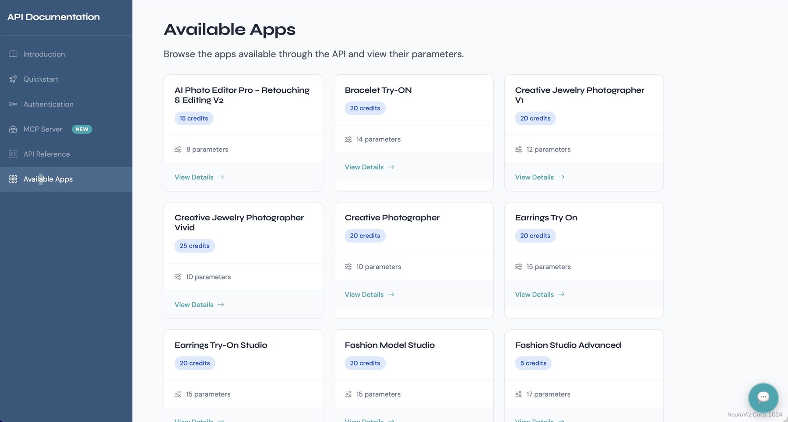Click the Fashion Model Studio title

pos(390,345)
